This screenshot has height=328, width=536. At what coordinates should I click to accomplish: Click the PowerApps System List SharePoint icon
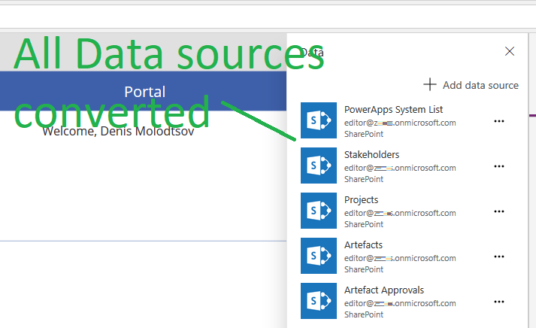pos(319,120)
